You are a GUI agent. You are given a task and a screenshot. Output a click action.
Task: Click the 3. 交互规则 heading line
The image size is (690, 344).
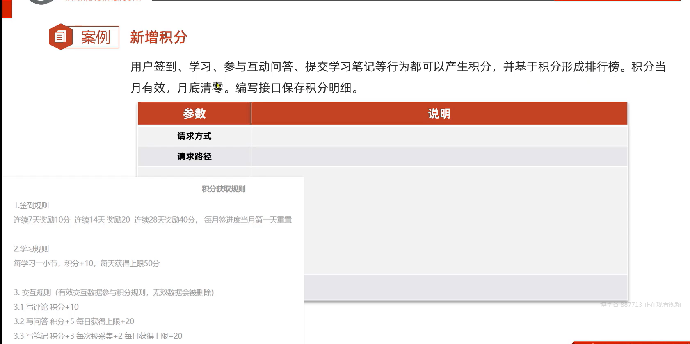coord(114,292)
